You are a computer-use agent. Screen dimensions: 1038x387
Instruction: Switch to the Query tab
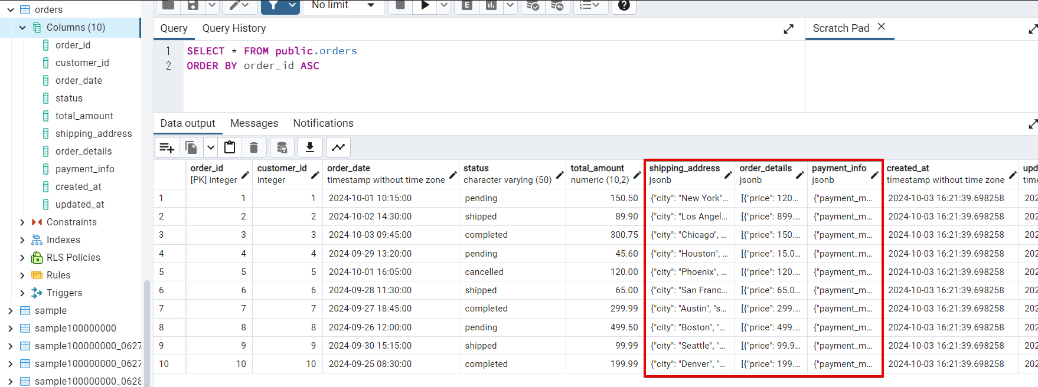(x=174, y=28)
